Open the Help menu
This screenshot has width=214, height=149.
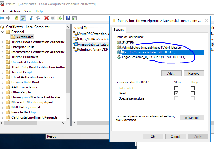pyautogui.click(x=39, y=11)
